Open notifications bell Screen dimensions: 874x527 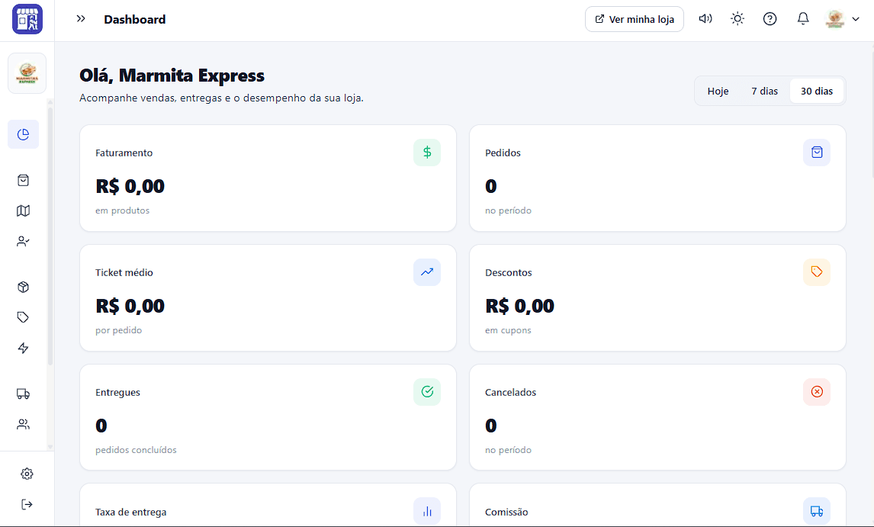click(x=802, y=19)
